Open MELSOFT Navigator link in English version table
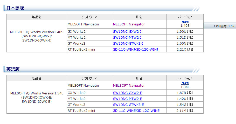This screenshot has height=124, width=236. point(129,86)
